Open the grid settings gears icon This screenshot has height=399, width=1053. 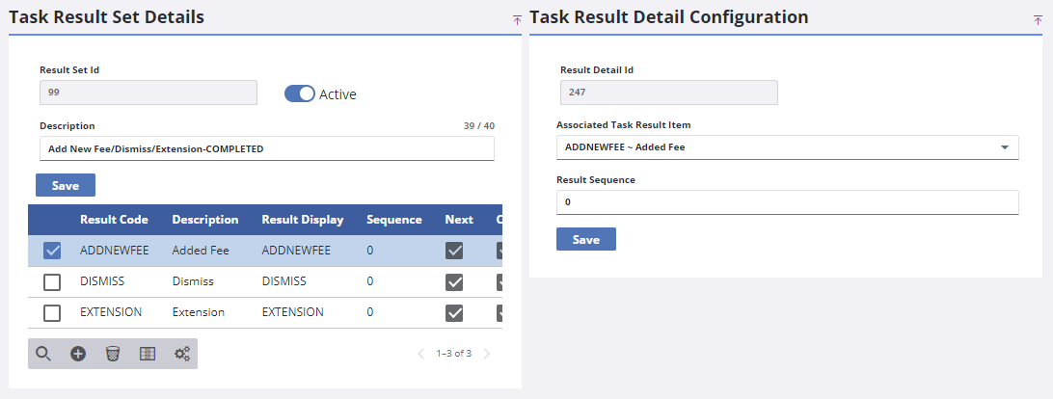(x=181, y=354)
